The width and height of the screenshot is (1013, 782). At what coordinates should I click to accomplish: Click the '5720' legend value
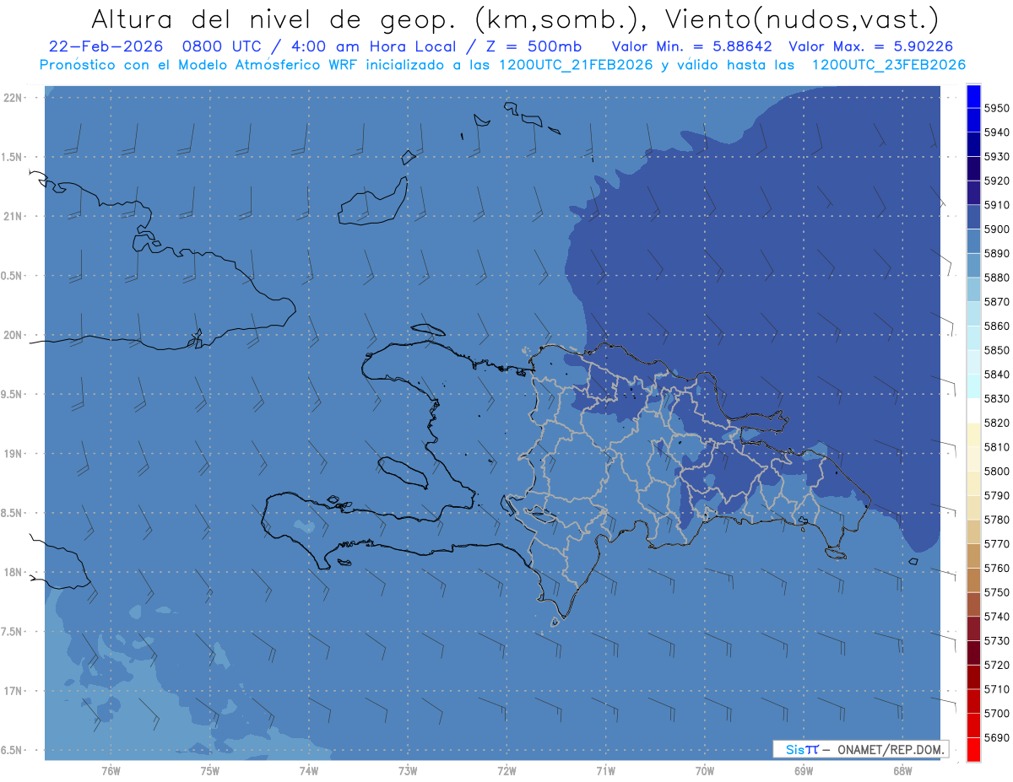(996, 665)
